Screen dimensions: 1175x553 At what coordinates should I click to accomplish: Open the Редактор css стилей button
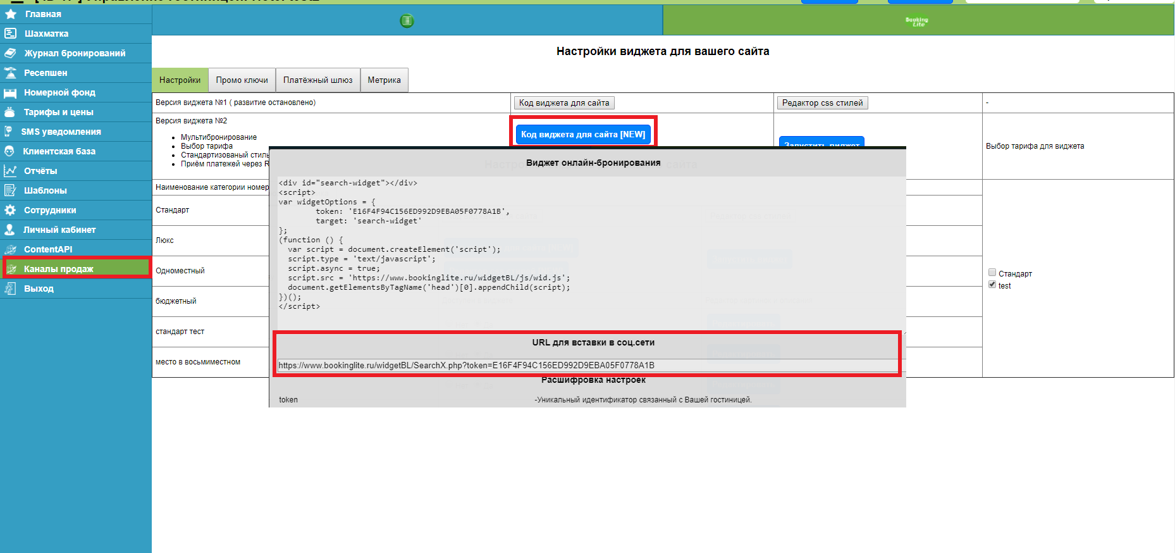click(x=822, y=103)
